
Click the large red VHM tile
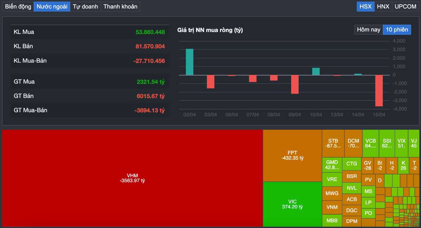pos(132,178)
